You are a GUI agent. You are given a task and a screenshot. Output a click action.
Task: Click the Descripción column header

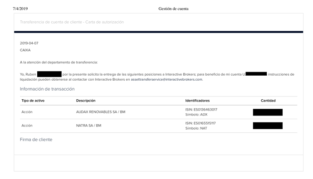point(86,101)
